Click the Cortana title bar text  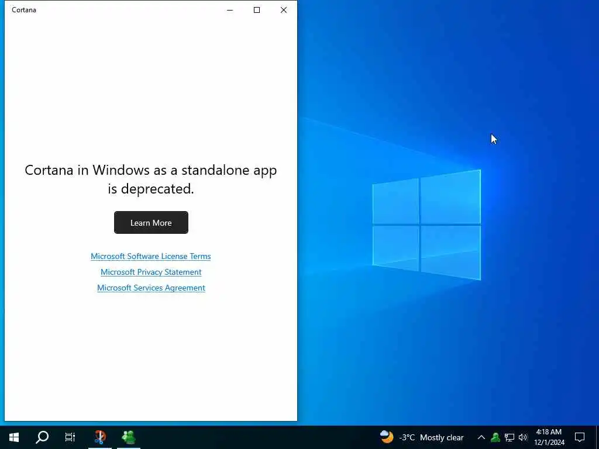coord(24,10)
